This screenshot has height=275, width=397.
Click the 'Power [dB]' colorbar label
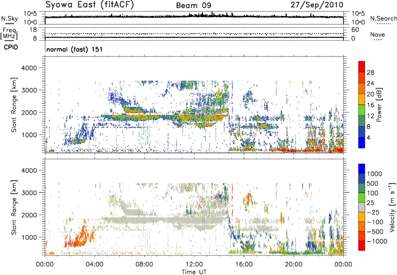tap(379, 105)
